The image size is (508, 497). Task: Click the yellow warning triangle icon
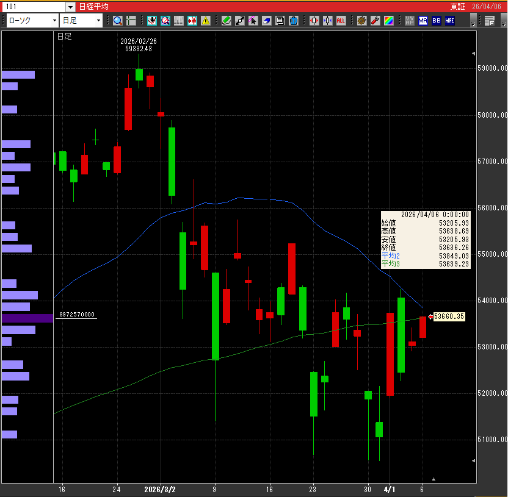tap(206, 21)
